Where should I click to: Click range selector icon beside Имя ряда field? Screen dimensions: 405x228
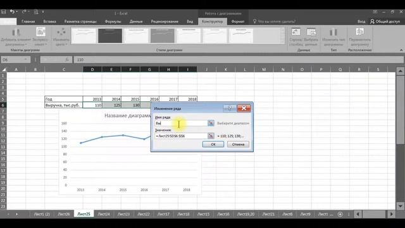point(211,123)
